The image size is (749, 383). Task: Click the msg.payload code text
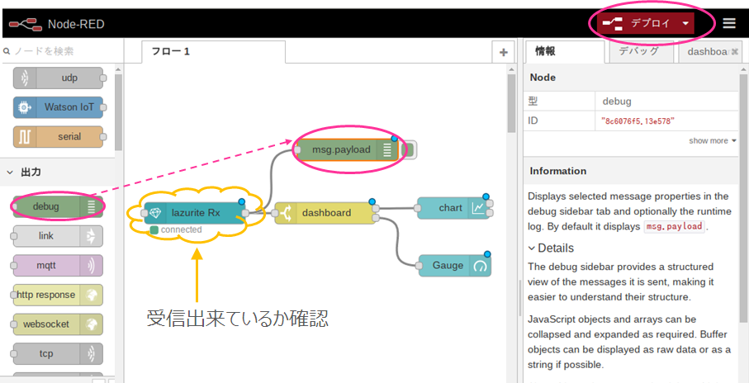click(x=675, y=226)
